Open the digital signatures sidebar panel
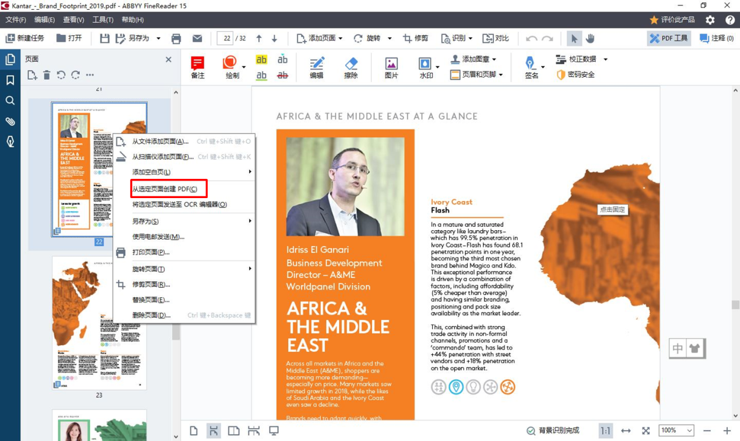Viewport: 740px width, 441px height. coord(10,142)
